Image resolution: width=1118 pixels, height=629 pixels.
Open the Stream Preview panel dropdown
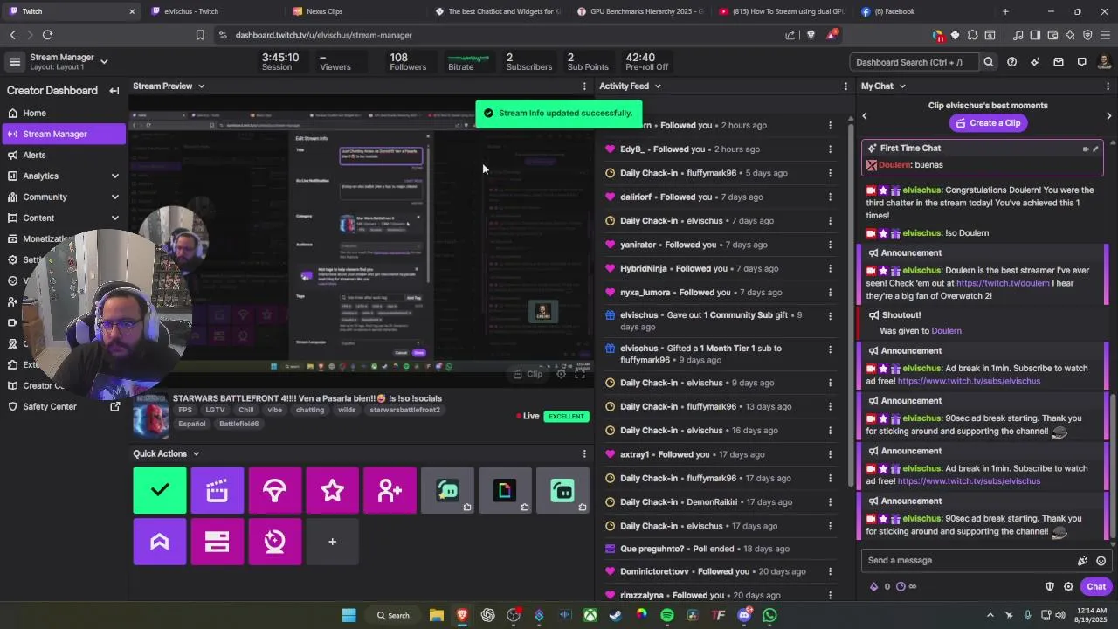201,86
